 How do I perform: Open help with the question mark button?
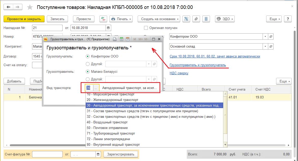pos(288,19)
